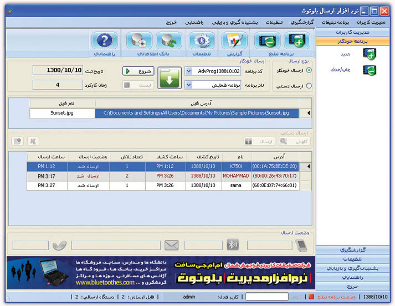Click address cell (68:8E:D7:74:66:01)
Image resolution: width=395 pixels, height=306 pixels.
(x=275, y=185)
